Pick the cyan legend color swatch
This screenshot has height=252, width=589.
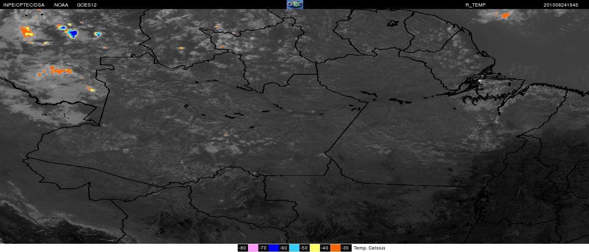tap(294, 248)
